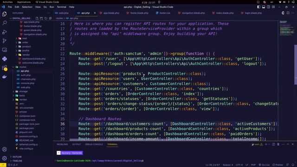Expand the OUTLINE section
The width and height of the screenshot is (297, 167).
pos(17,157)
